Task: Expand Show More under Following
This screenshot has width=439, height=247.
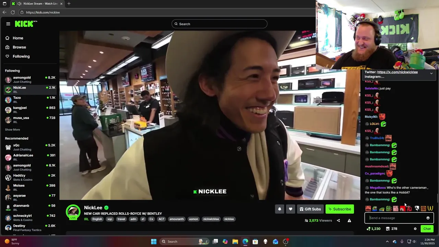Action: (x=12, y=130)
